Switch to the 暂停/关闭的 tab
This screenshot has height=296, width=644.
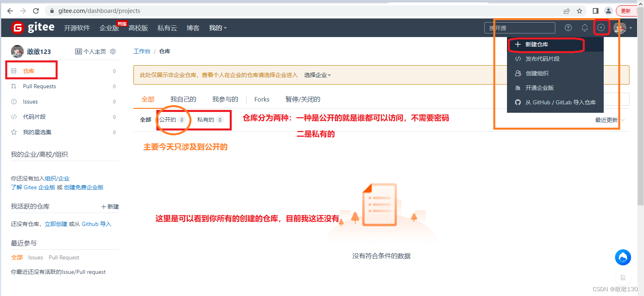click(303, 99)
